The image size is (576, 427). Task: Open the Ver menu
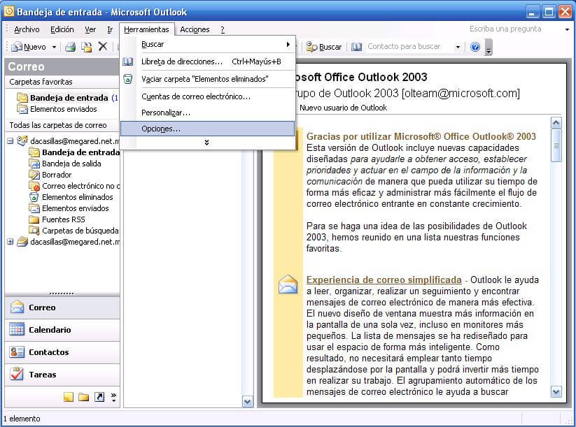tap(90, 29)
